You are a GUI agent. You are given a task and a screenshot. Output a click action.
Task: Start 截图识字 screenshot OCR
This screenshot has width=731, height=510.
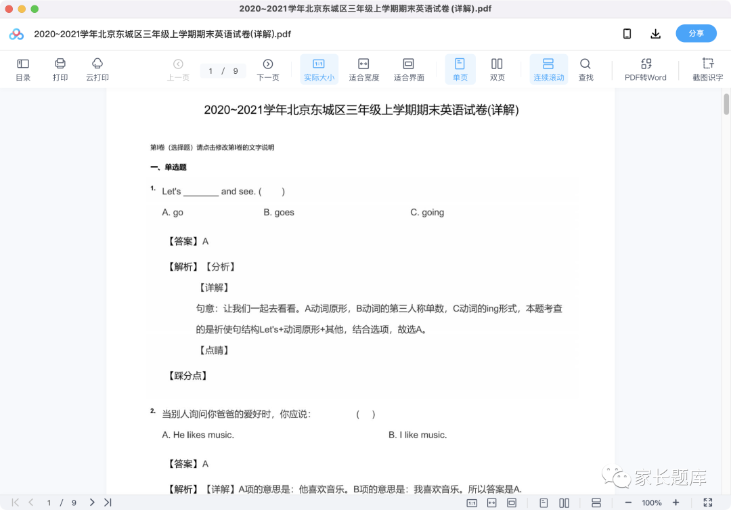coord(708,70)
